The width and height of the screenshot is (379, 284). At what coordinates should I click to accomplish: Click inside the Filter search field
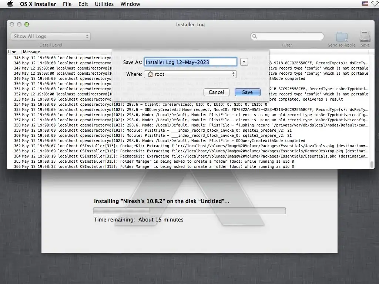point(287,36)
